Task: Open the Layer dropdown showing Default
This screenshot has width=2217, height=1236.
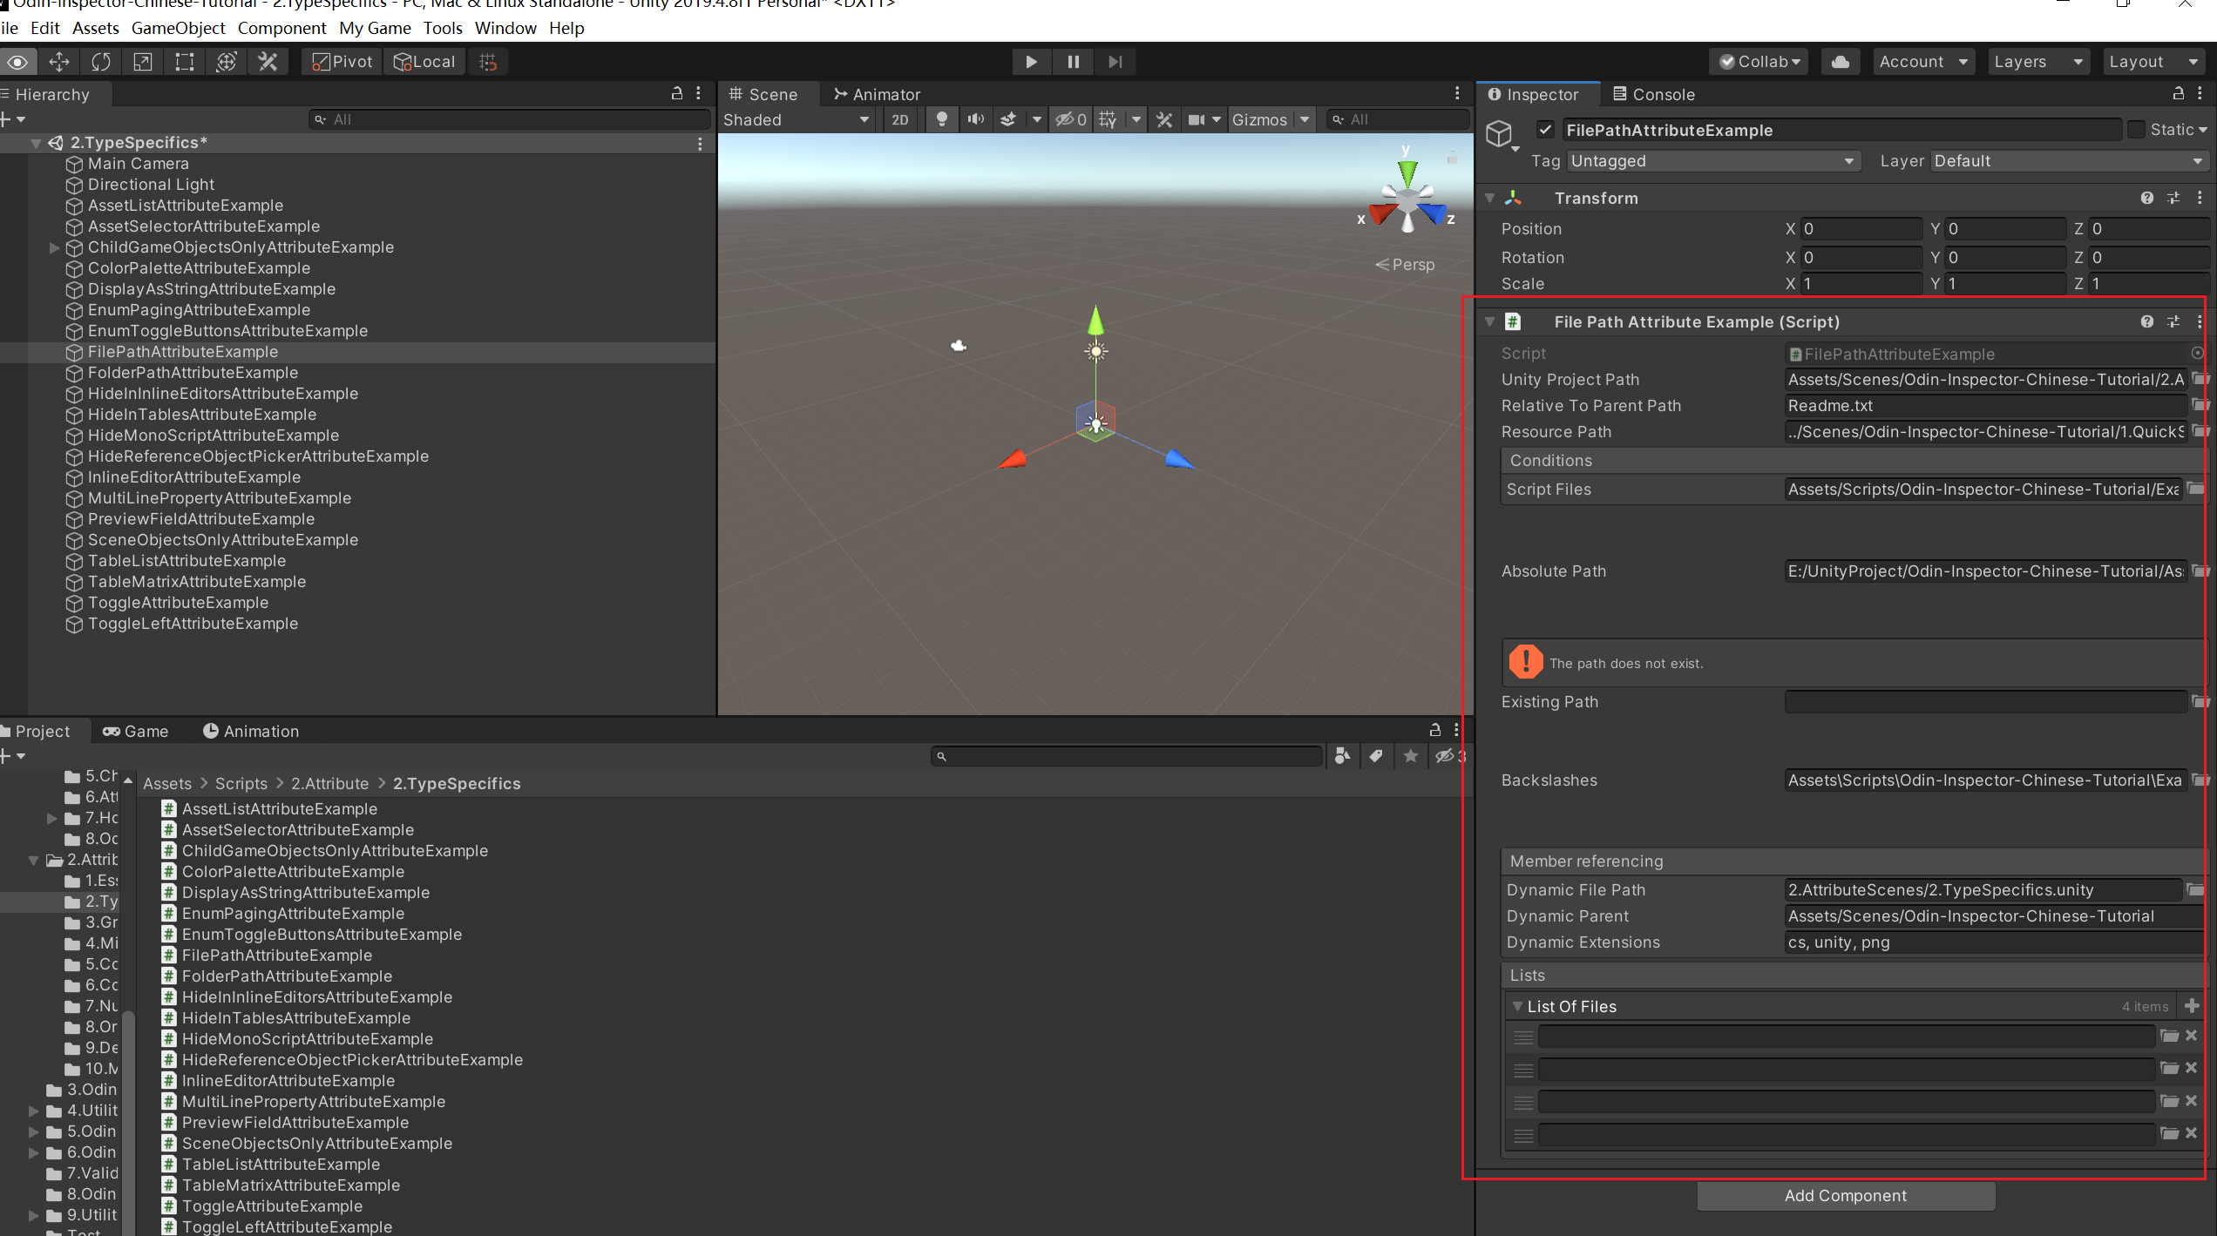Action: click(2069, 161)
